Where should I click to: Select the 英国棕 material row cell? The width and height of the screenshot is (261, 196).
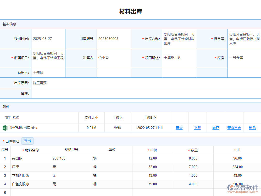31,158
